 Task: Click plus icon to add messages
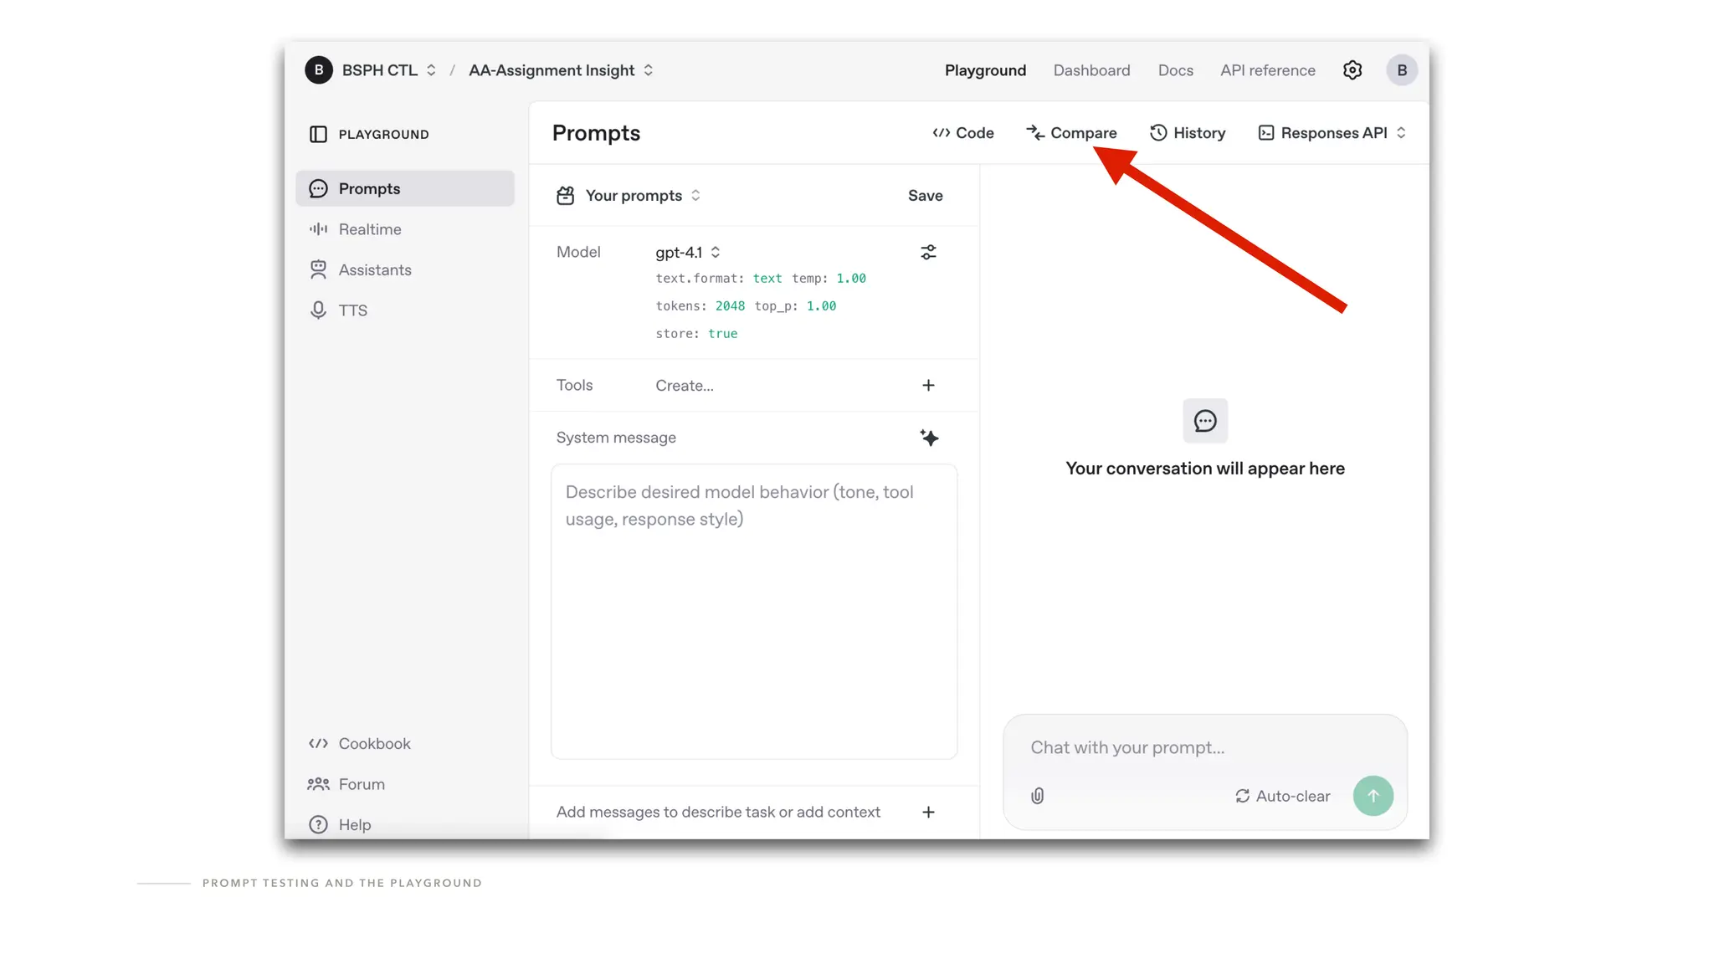(x=928, y=812)
